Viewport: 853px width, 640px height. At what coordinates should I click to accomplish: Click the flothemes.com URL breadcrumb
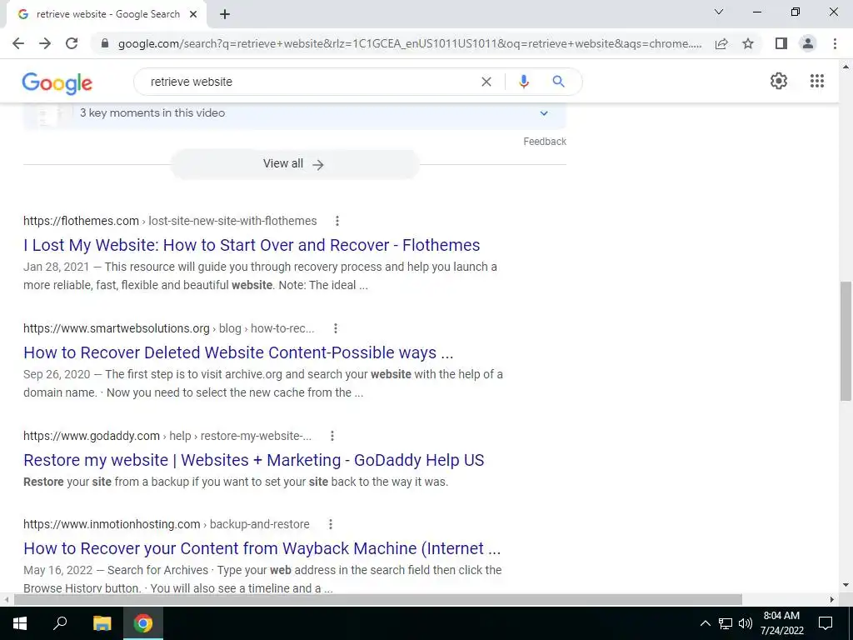pos(170,221)
